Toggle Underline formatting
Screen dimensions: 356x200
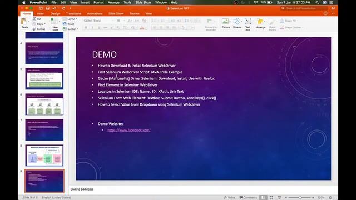99,28
